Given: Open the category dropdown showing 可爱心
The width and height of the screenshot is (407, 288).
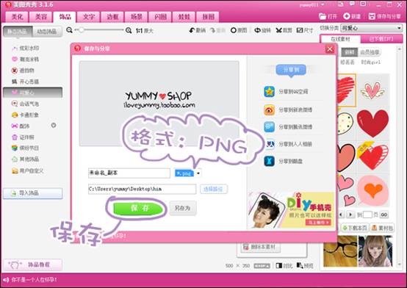Looking at the screenshot, I should [x=372, y=28].
